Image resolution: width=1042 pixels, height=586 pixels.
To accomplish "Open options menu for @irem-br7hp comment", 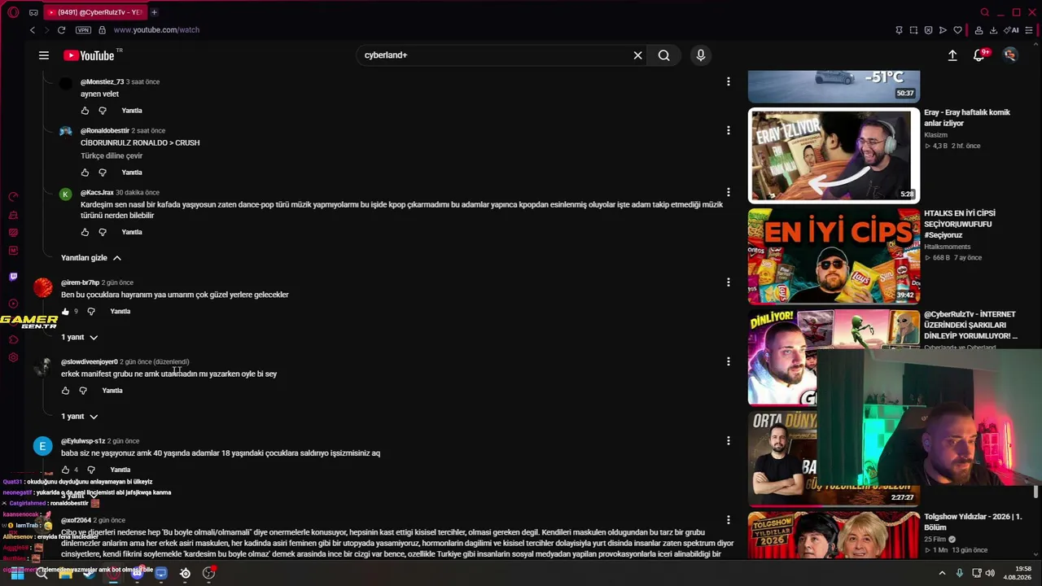I will [729, 282].
